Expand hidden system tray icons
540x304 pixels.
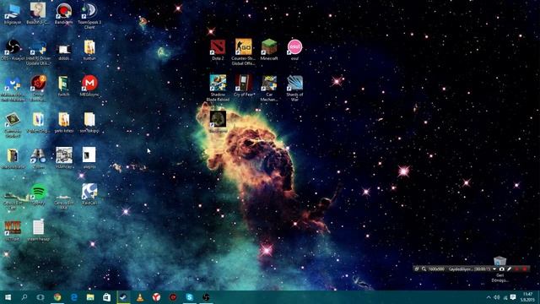pos(489,297)
